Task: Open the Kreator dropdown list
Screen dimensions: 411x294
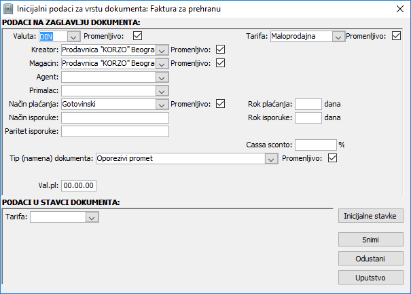Action: (x=162, y=50)
